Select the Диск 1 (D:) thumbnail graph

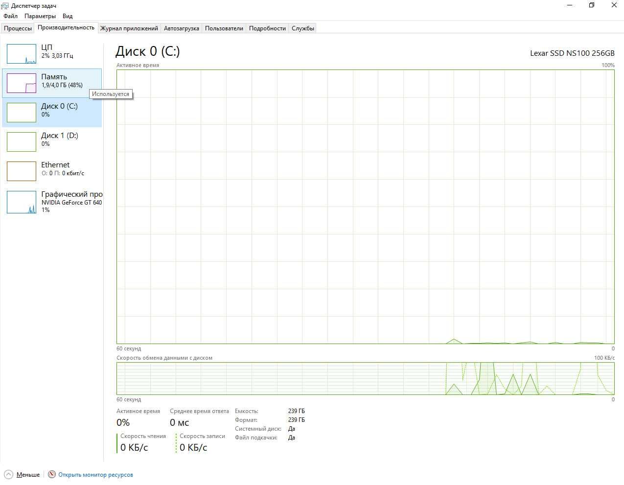[22, 142]
